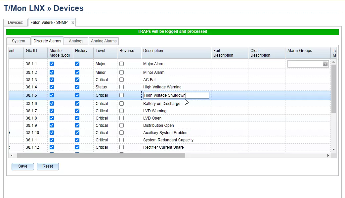Click the vertical scrollbar up arrow
Image resolution: width=345 pixels, height=198 pixels.
pos(333,62)
